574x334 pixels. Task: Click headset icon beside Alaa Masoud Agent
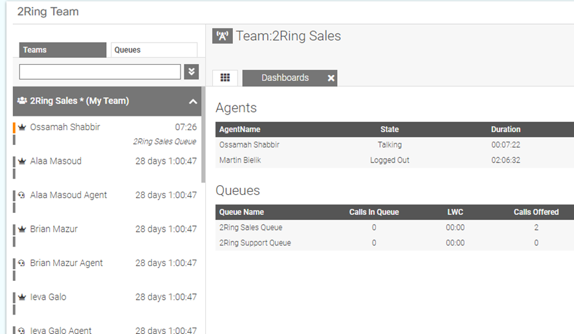pyautogui.click(x=21, y=195)
